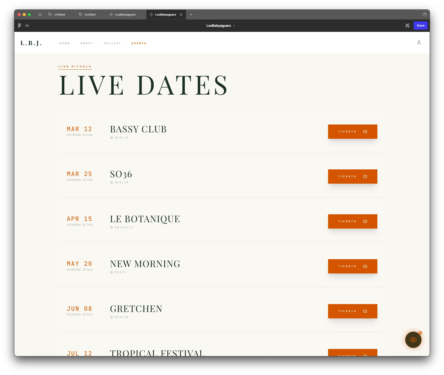Open the ABOUT nav link
This screenshot has width=444, height=375.
[87, 43]
